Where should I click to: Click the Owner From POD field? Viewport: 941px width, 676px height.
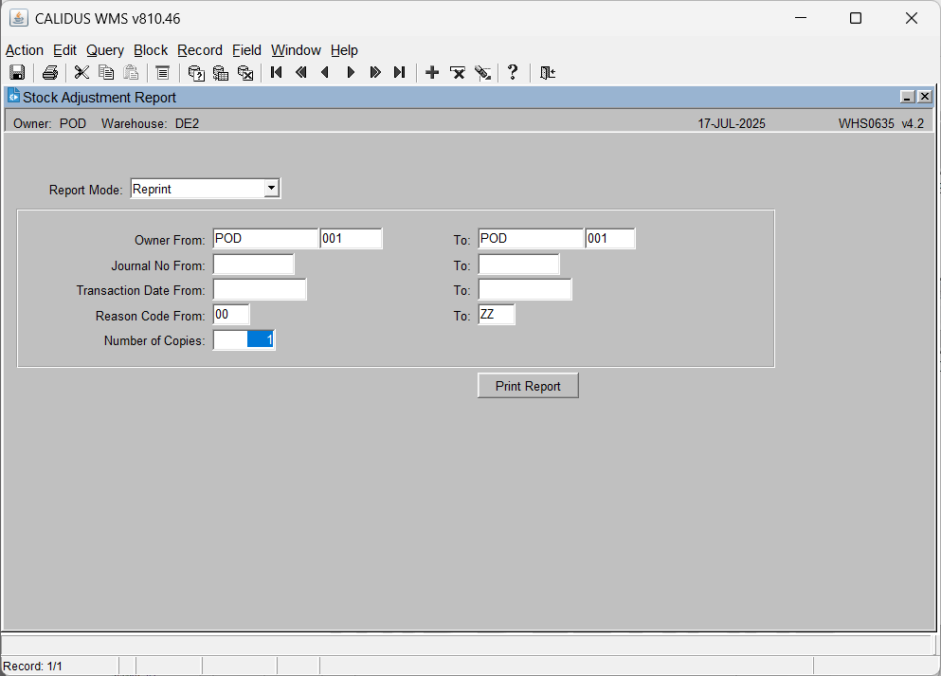pos(265,238)
